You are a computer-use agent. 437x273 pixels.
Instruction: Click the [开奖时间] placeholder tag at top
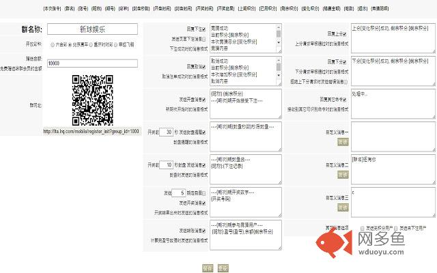[x=204, y=9]
